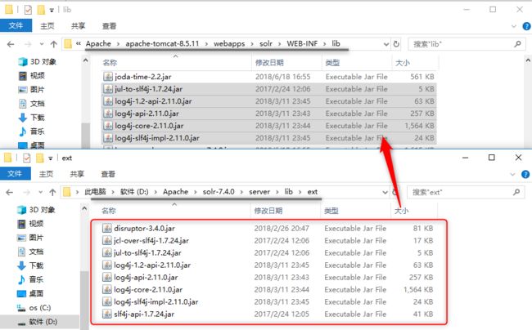Click 此电脑 in the ext address path
Viewport: 532px width, 330px height.
(x=95, y=192)
